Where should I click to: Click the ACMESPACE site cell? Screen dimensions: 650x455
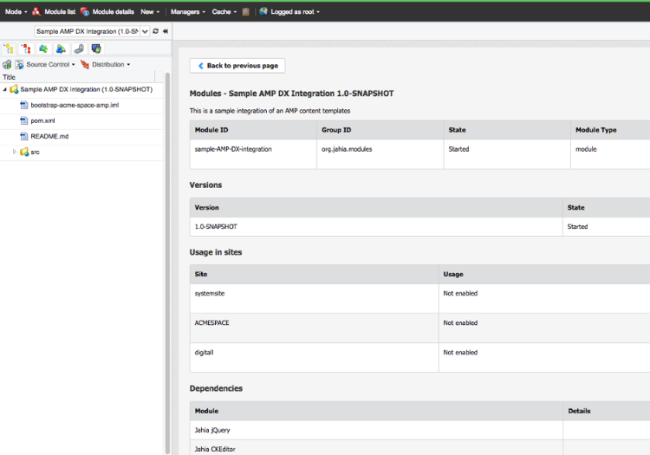point(315,328)
